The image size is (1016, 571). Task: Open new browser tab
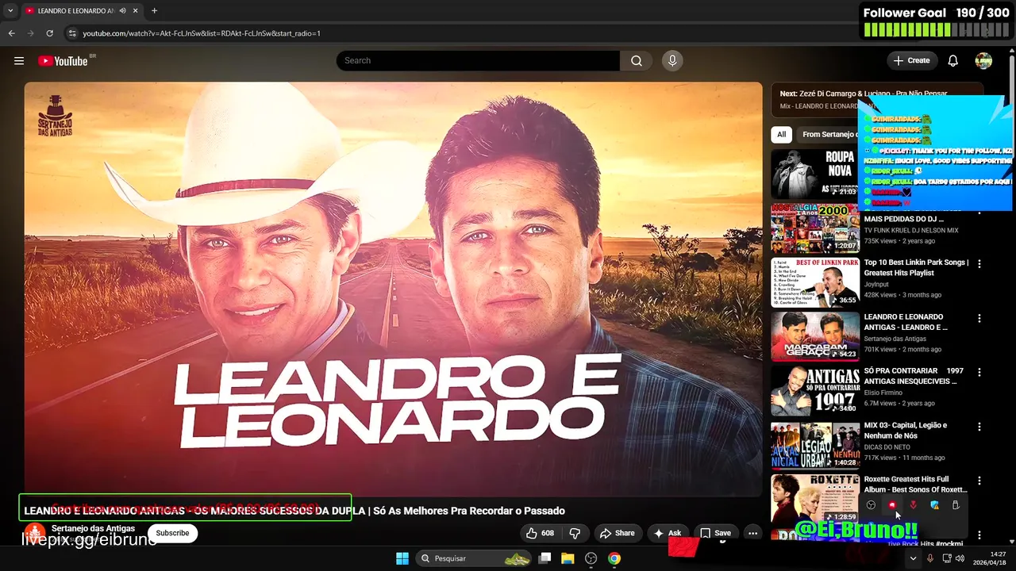[154, 11]
